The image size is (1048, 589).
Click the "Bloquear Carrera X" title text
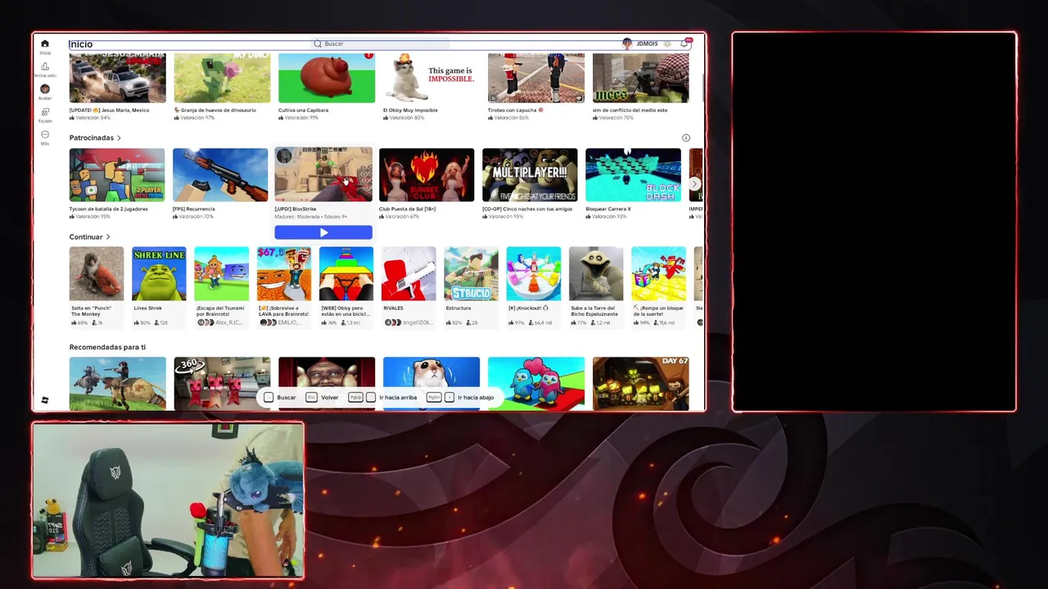click(x=608, y=209)
